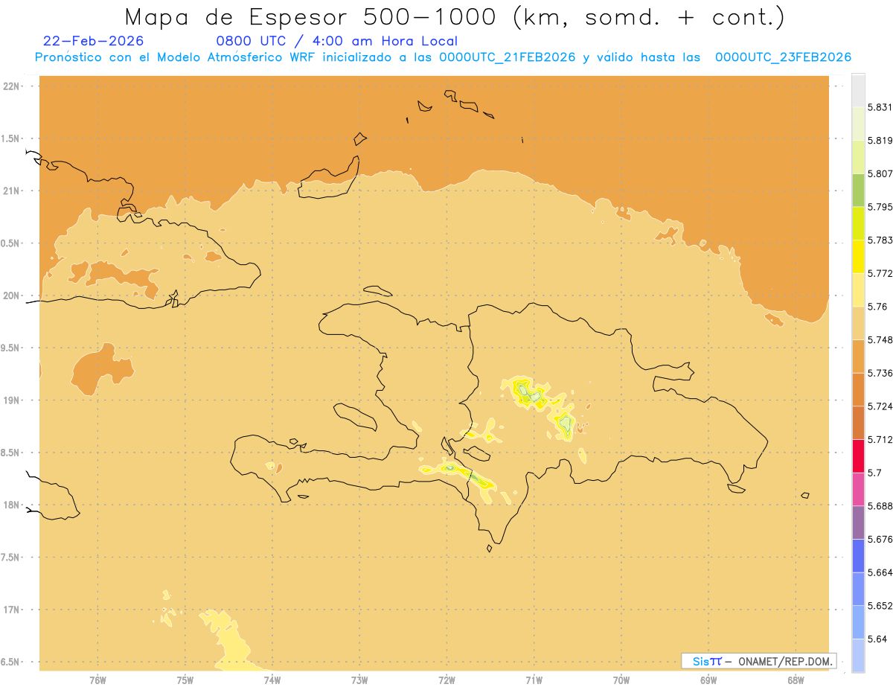
Task: Click the purple legend swatch between 5.676 and 5.688
Action: pos(858,523)
